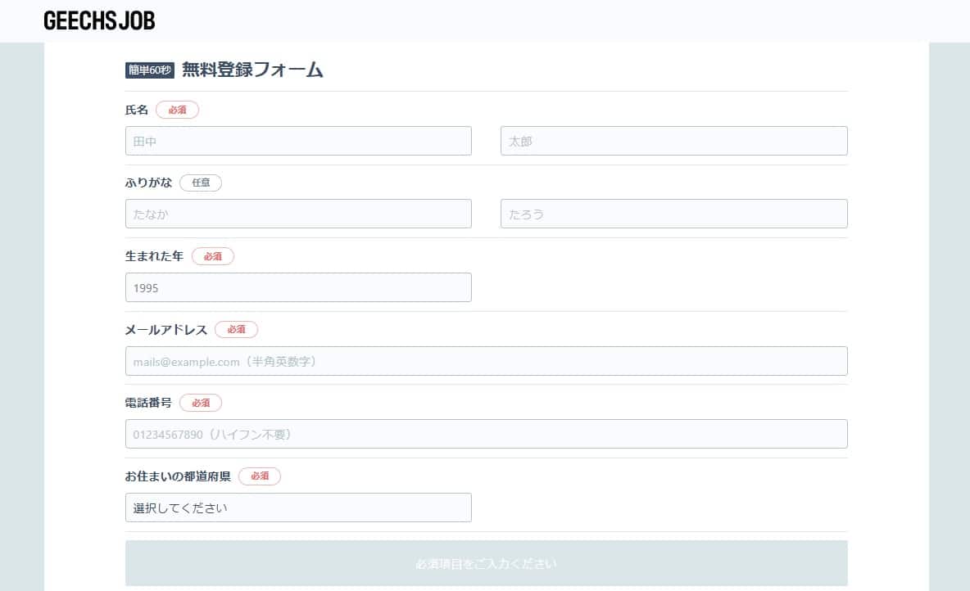Focus the phone number input field
Image resolution: width=970 pixels, height=591 pixels.
[486, 434]
